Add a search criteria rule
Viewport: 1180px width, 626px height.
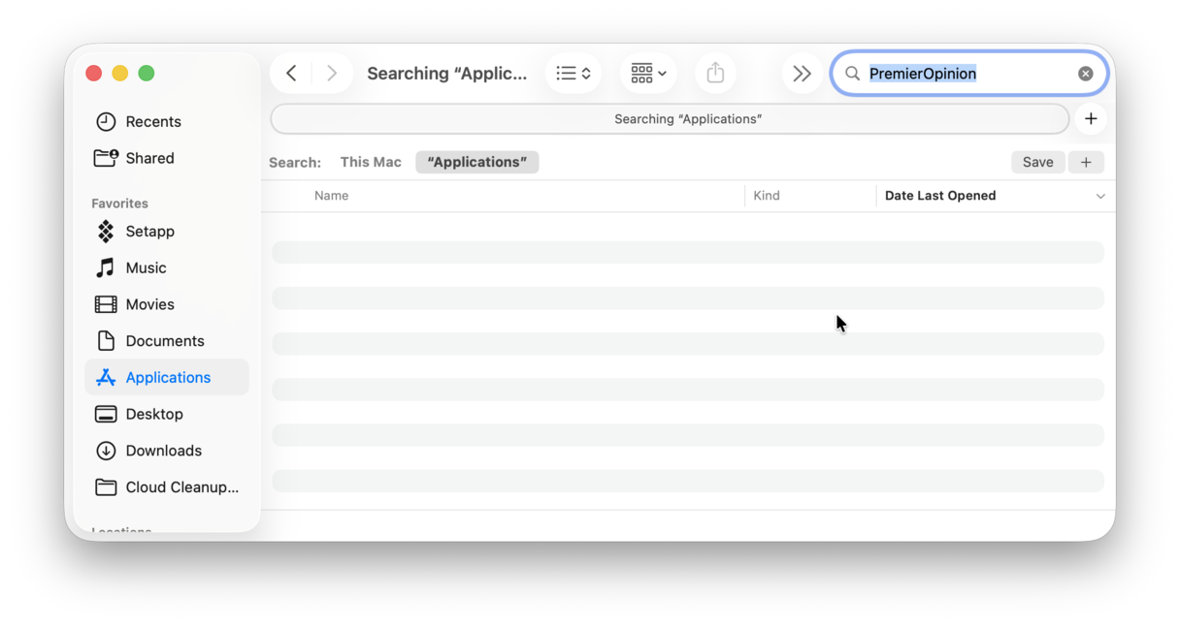pos(1086,162)
